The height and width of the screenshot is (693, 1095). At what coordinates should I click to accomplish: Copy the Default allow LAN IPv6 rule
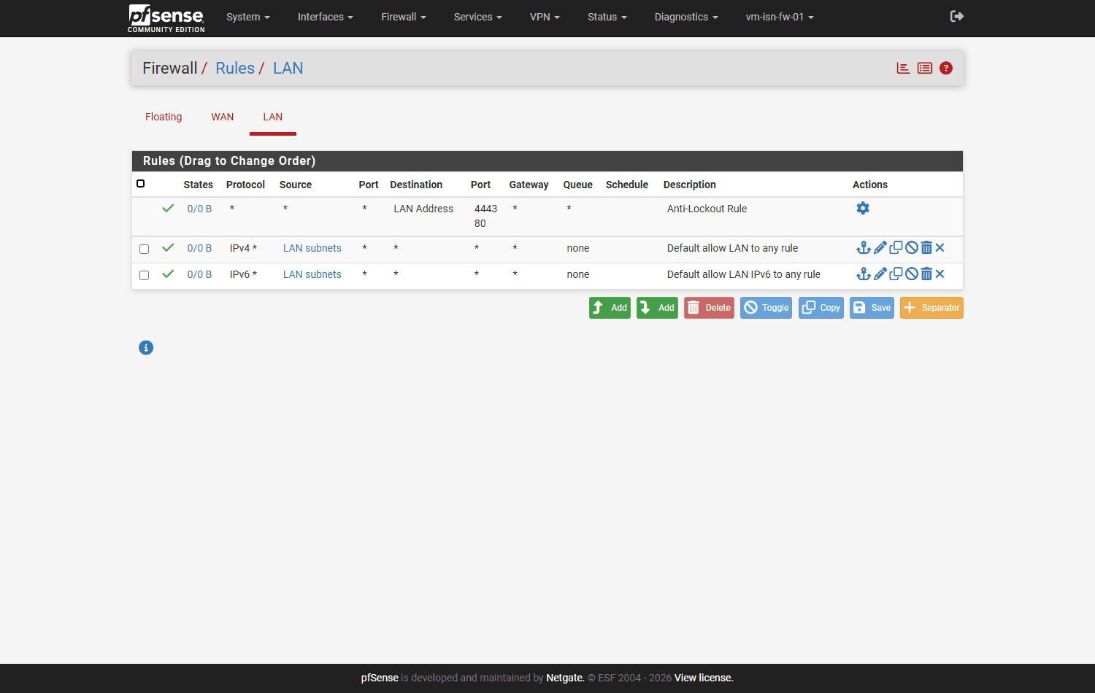[x=896, y=274]
